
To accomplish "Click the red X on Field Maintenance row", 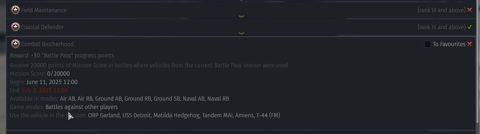I will (470, 10).
